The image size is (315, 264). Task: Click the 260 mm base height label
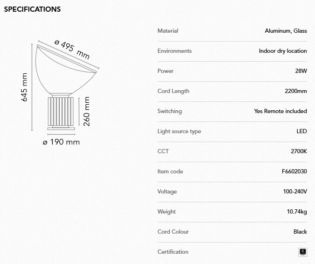click(86, 111)
